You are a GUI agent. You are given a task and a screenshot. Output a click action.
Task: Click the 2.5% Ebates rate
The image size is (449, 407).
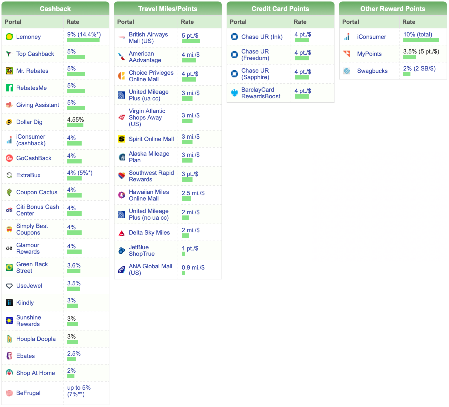click(x=74, y=354)
